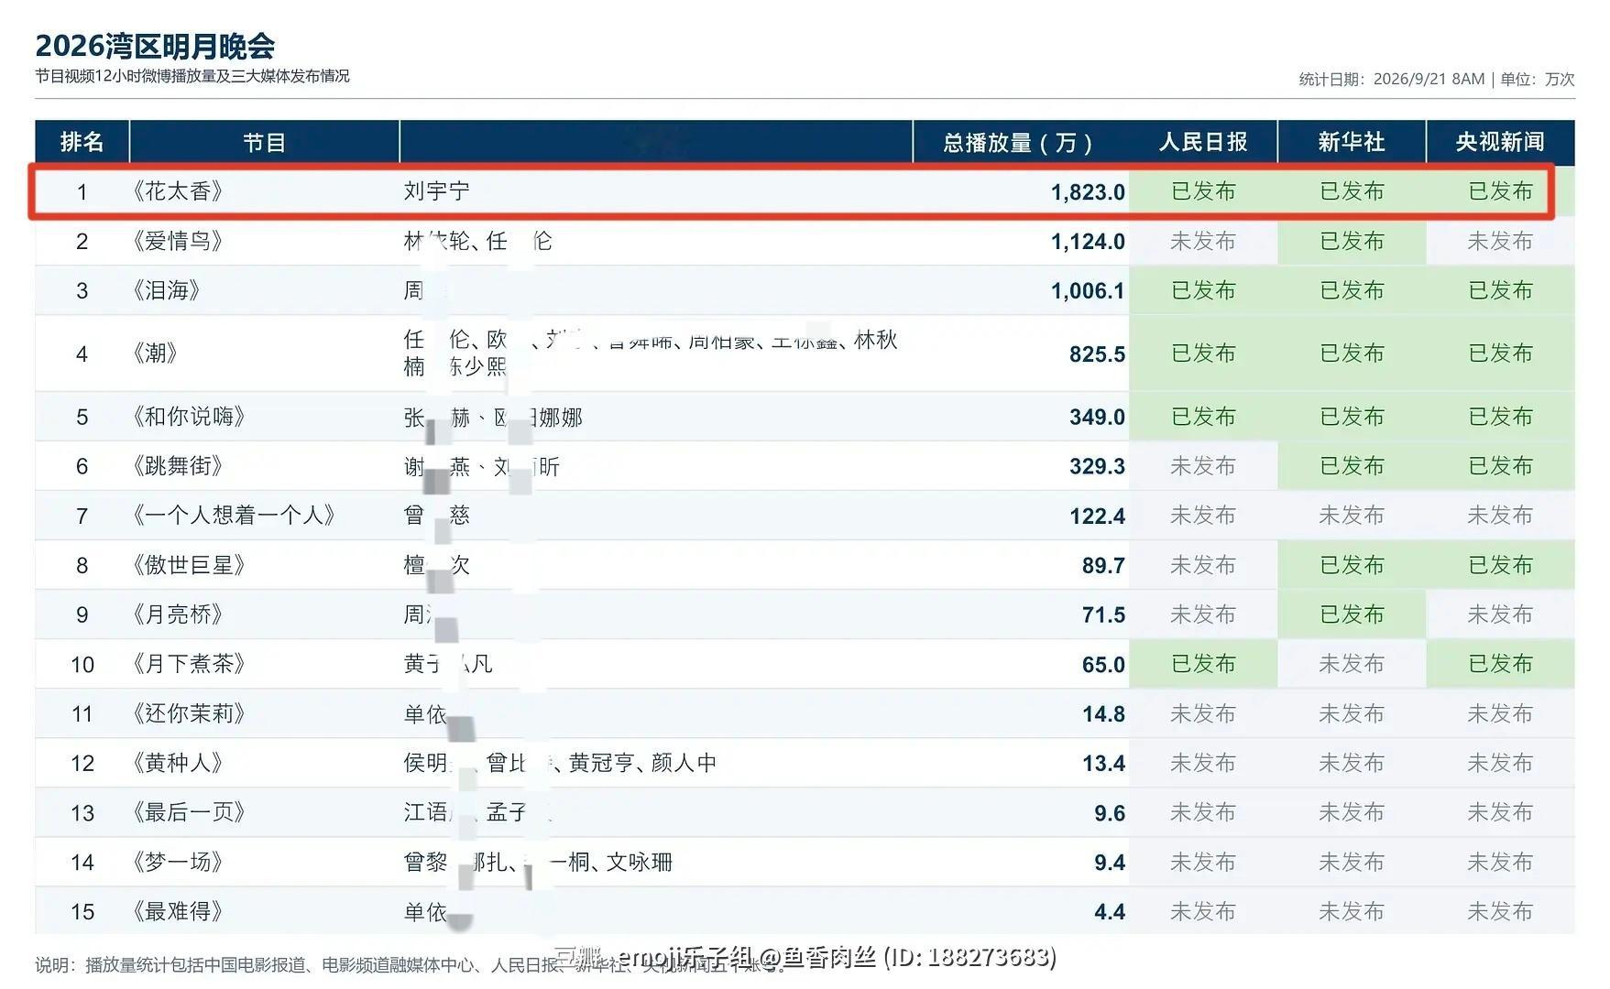Image resolution: width=1610 pixels, height=989 pixels.
Task: Click 人民日报 已发布 status for 《月下煮茶》
Action: point(1202,664)
